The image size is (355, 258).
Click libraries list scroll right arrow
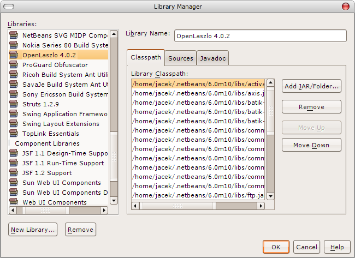click(x=104, y=211)
